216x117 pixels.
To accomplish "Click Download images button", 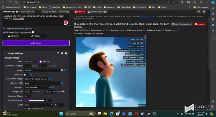I will [97, 12].
